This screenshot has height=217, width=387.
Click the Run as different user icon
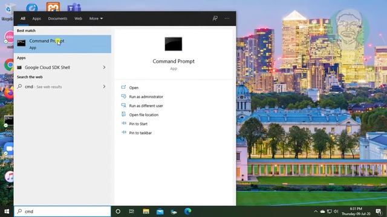tap(123, 105)
